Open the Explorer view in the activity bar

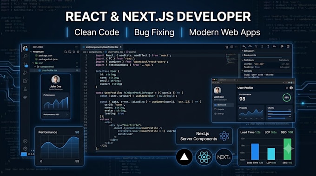(25, 48)
